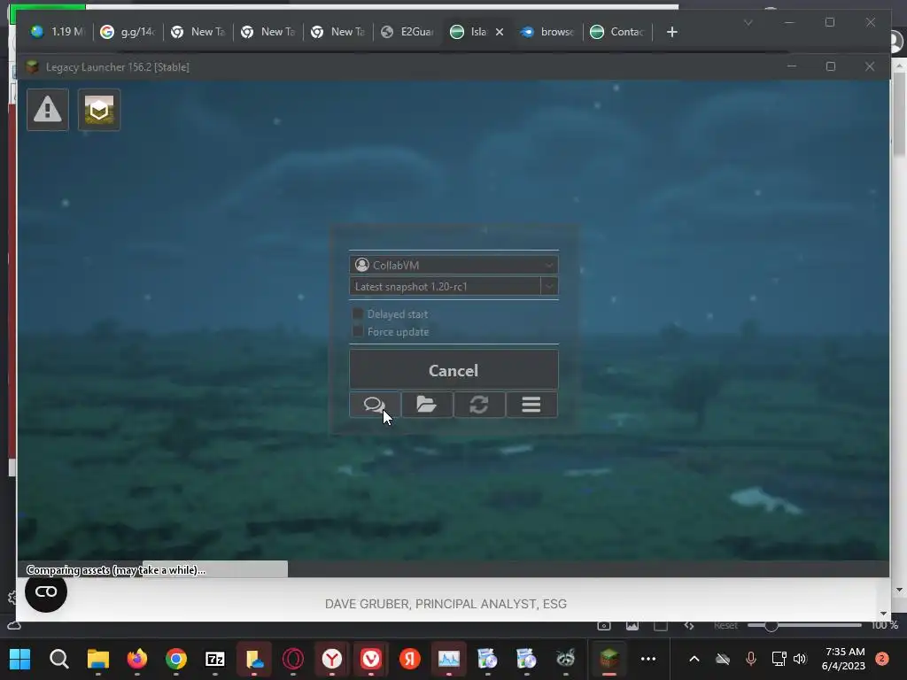Switch to the 1.19 browser tab
Screen dimensions: 907x680
[x=57, y=32]
